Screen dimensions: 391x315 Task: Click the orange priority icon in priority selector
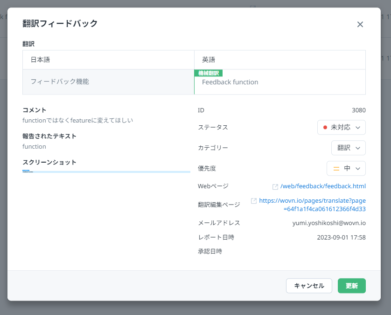point(336,168)
